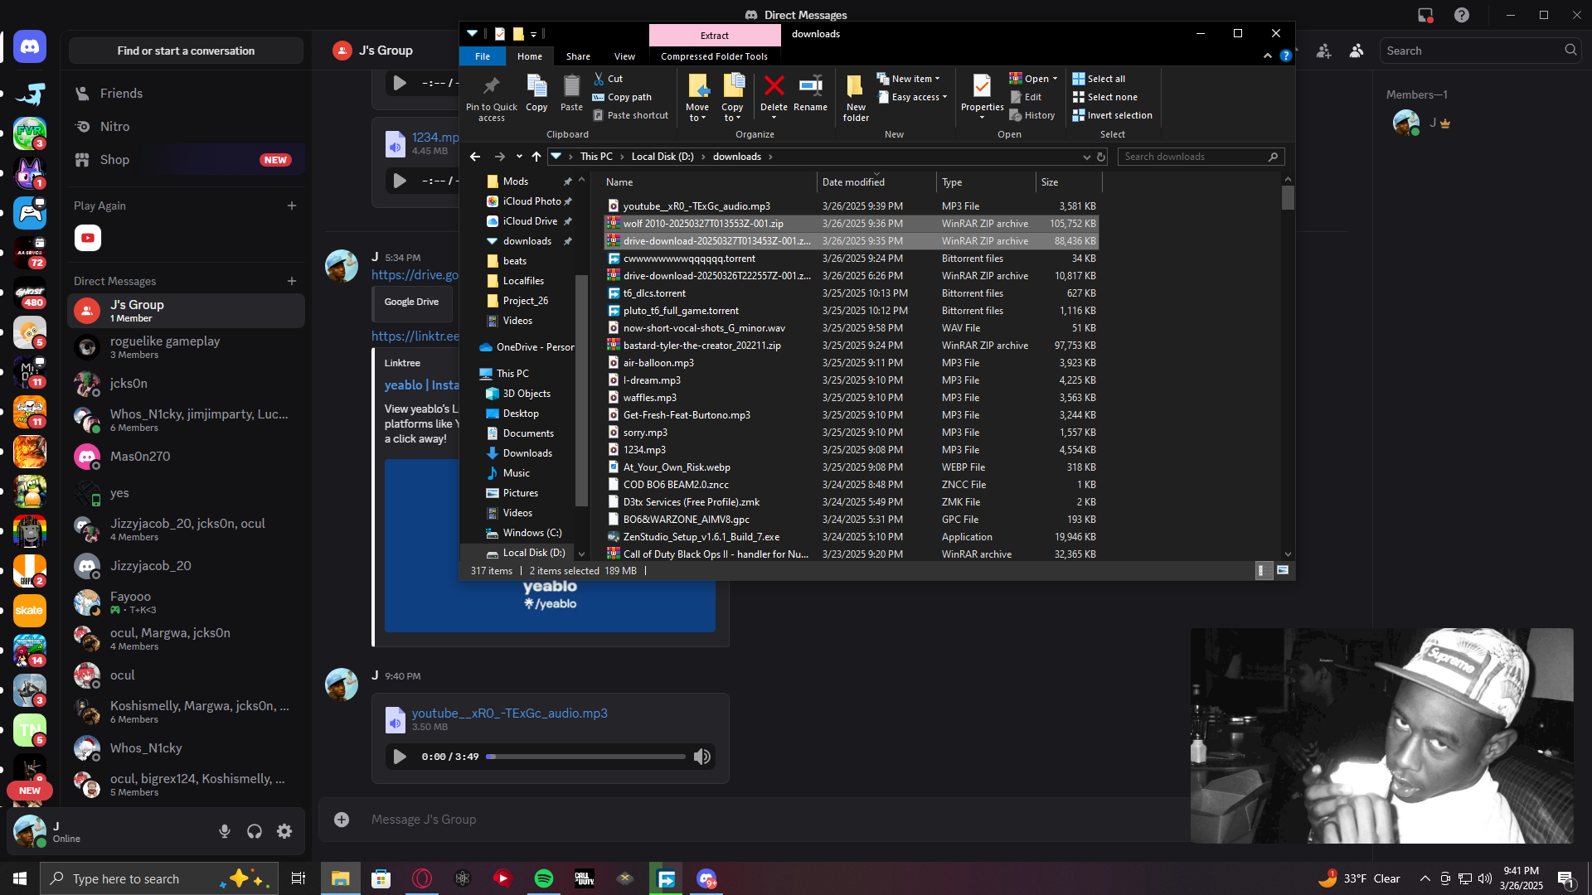Open the address bar history dropdown

[x=1086, y=157]
